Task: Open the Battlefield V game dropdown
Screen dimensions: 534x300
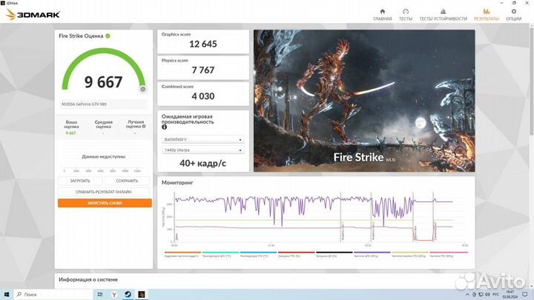Action: click(203, 139)
